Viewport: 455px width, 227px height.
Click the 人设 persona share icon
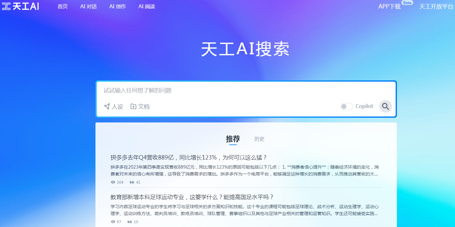[107, 106]
